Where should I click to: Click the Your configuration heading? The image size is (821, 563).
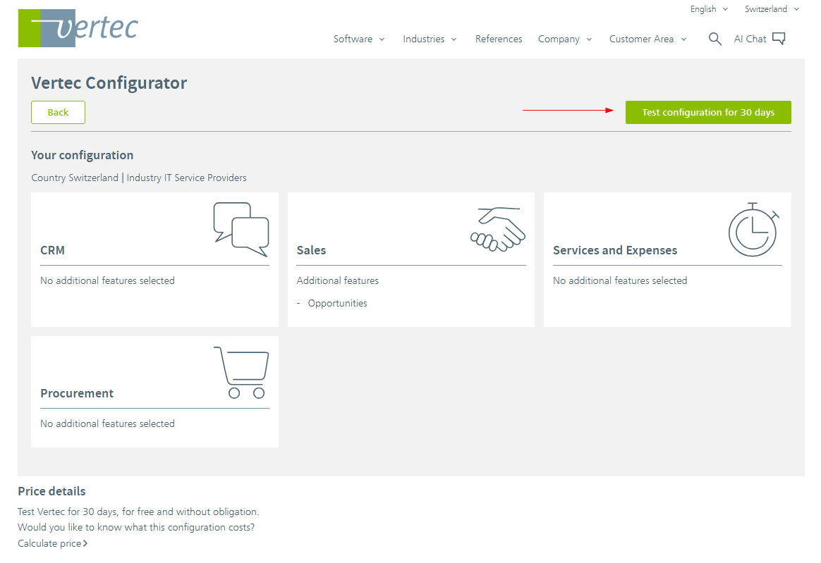coord(83,156)
